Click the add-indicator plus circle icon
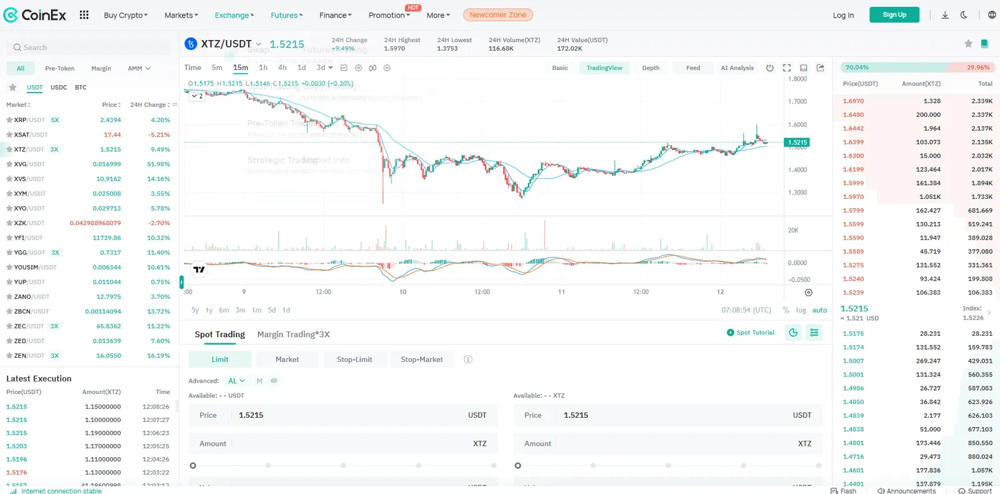This screenshot has width=1000, height=494. point(387,68)
